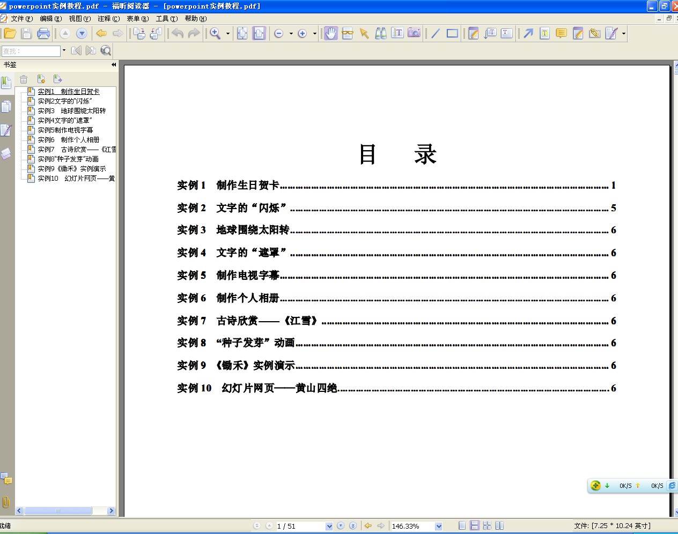Open the zoom in percentage dropdown arrow
The width and height of the screenshot is (678, 534).
point(315,33)
